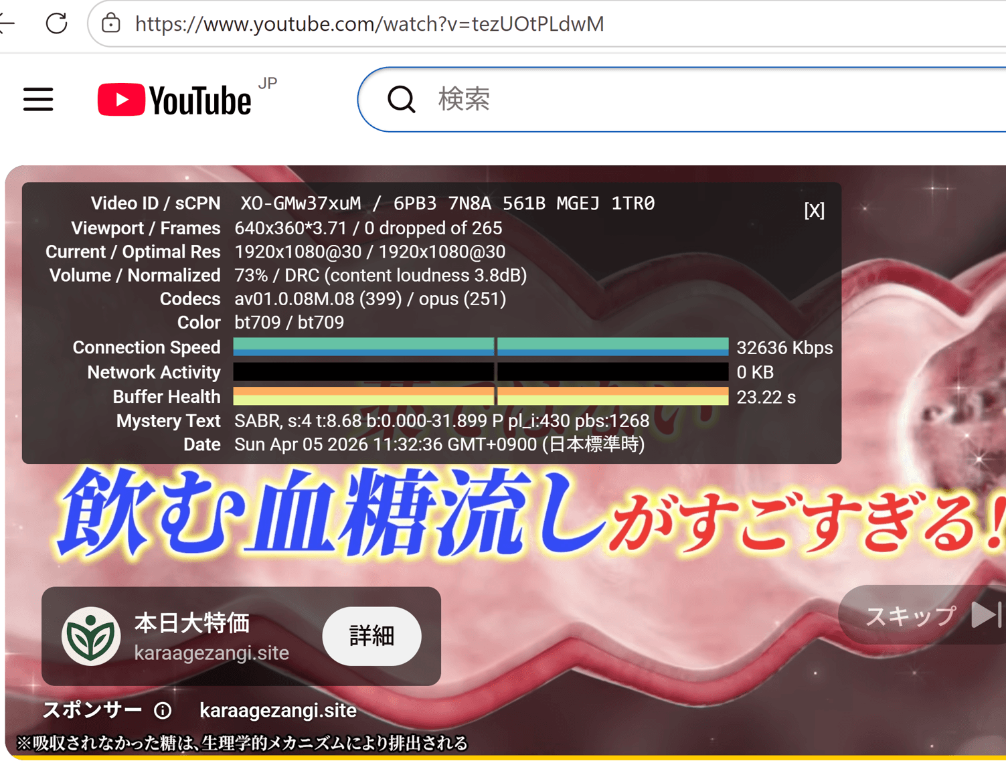Click the Volume value 73% / DRC
This screenshot has height=763, width=1006.
tap(381, 276)
